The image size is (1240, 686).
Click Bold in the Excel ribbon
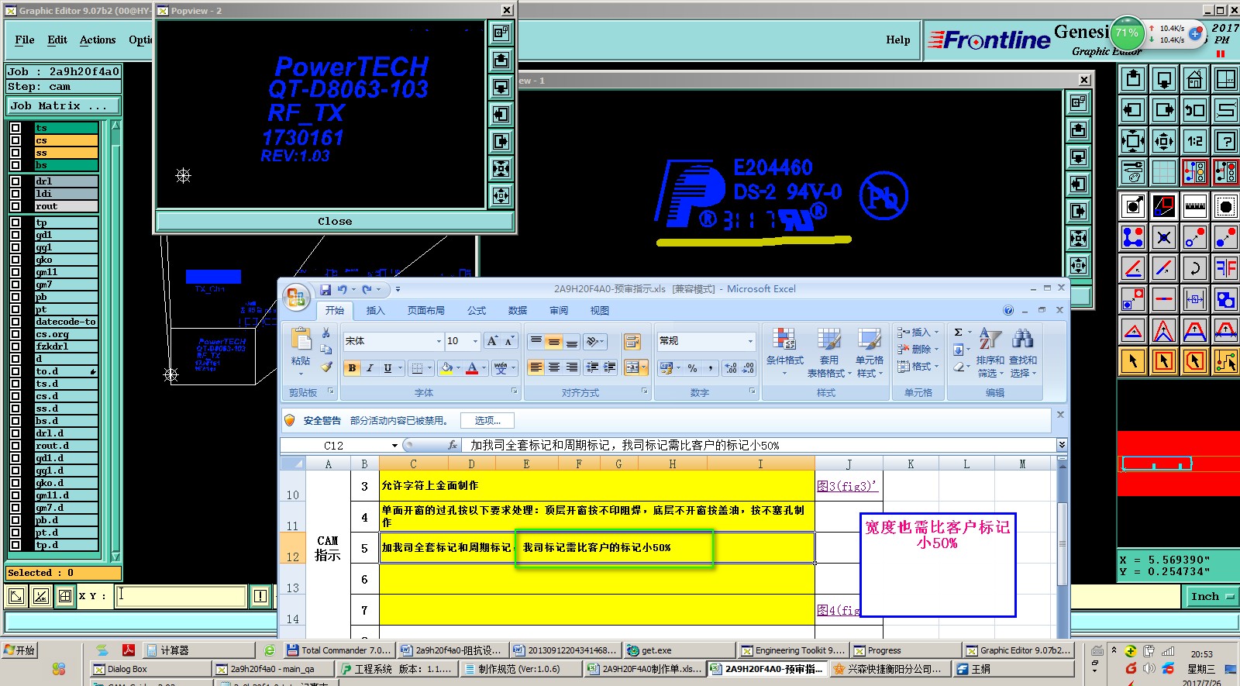[x=353, y=368]
